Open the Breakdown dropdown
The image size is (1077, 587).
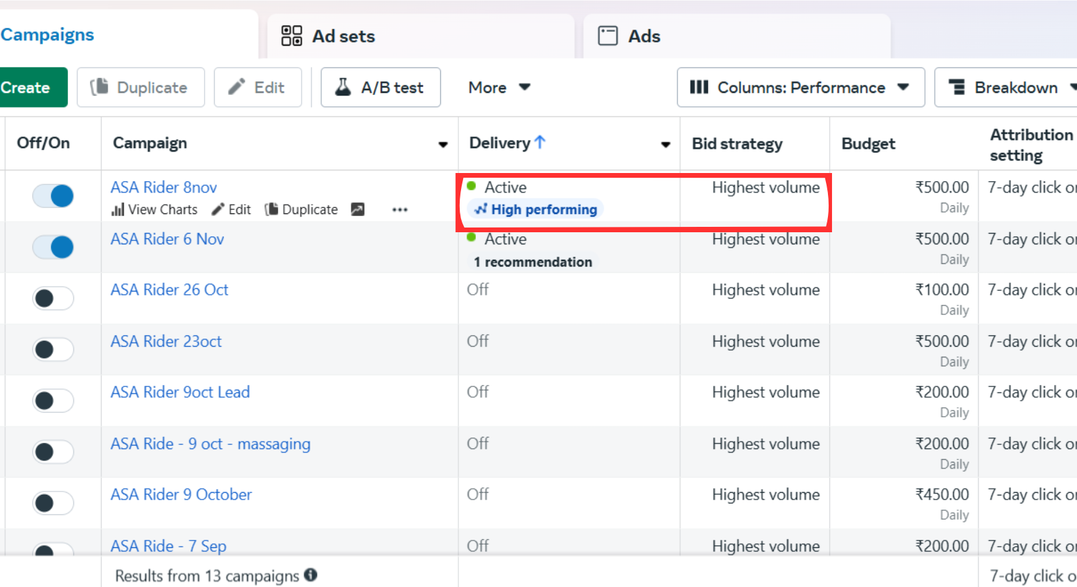1010,88
